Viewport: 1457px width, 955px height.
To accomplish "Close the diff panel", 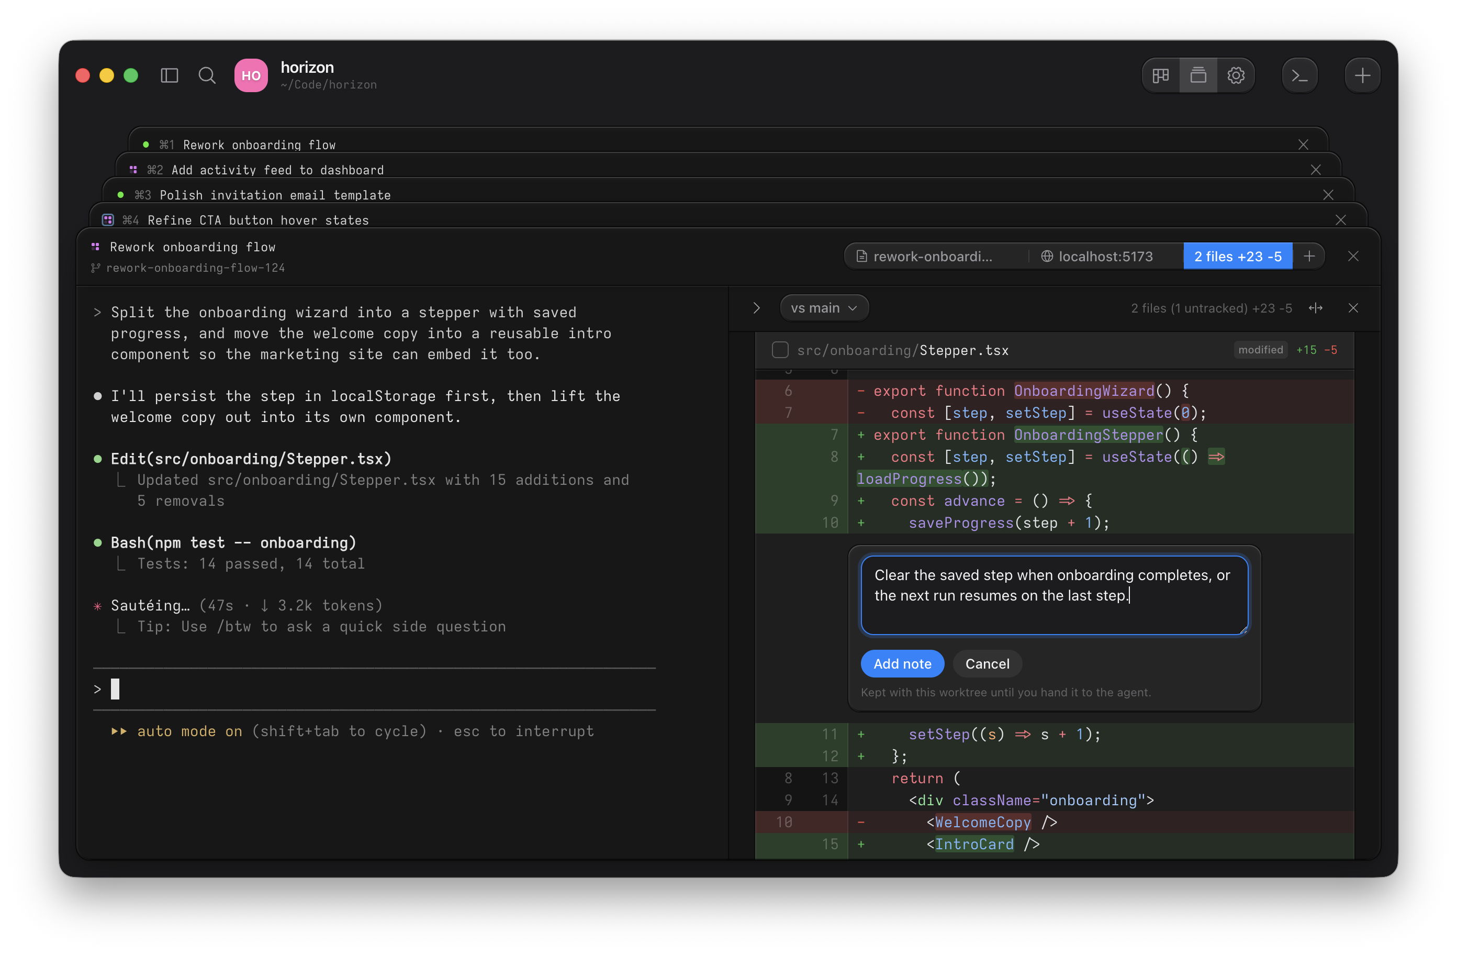I will [1353, 307].
